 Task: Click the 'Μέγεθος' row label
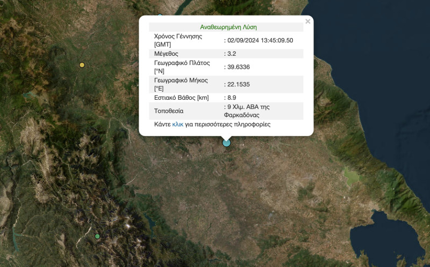point(166,54)
